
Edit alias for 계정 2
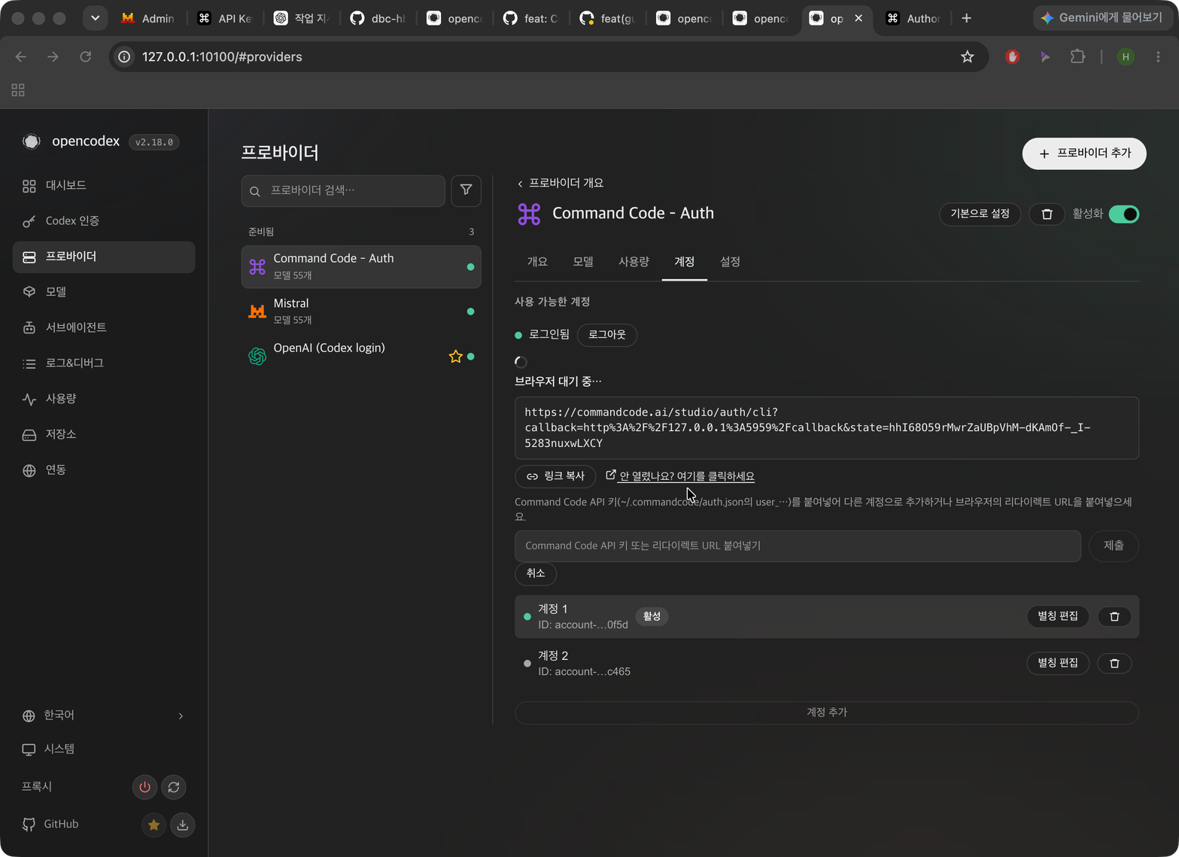1058,664
